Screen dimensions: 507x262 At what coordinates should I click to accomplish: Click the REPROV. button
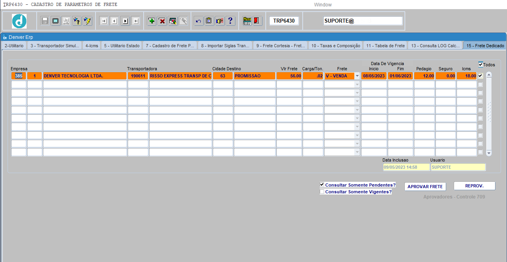[474, 186]
